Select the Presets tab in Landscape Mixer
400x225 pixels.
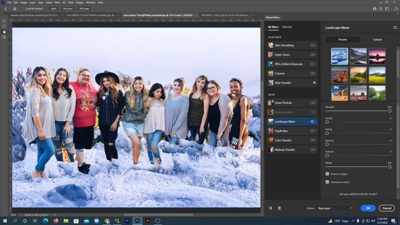(342, 39)
